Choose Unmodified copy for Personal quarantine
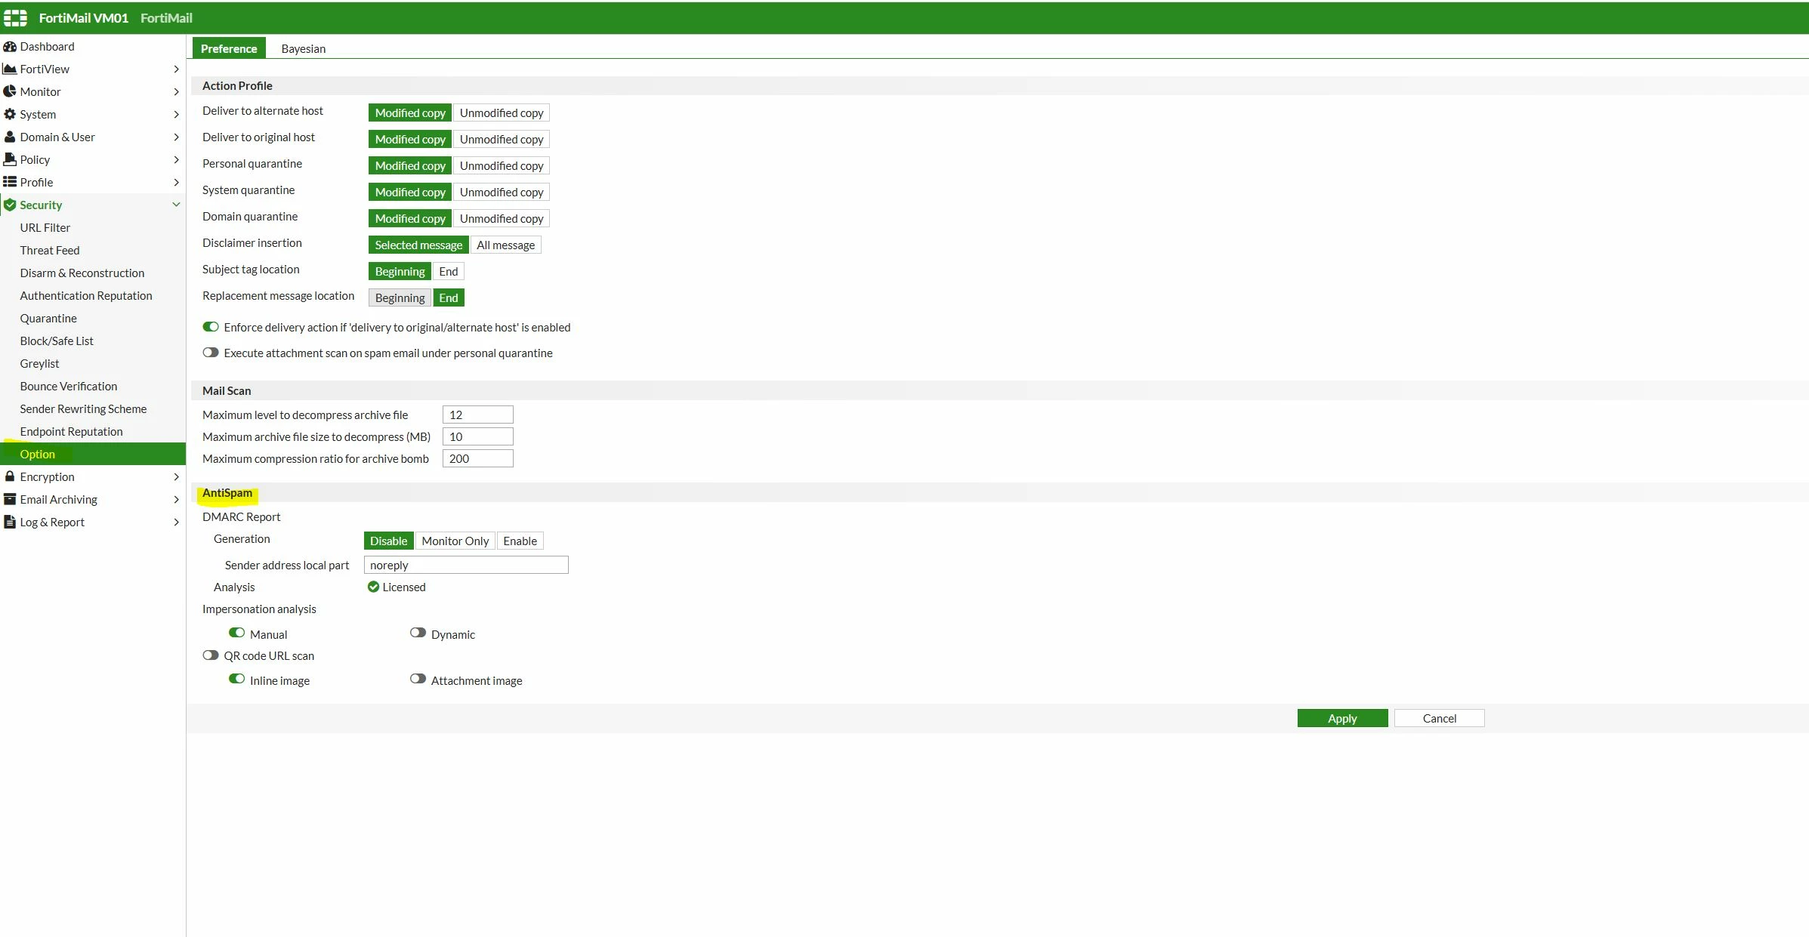Viewport: 1809px width, 937px height. click(x=502, y=165)
